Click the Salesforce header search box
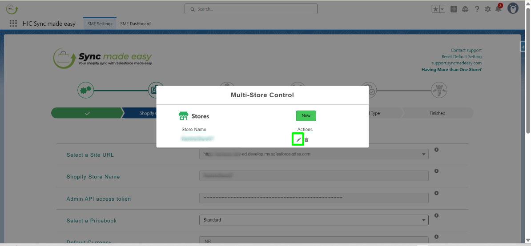Viewport: 531px width, 246px height. (x=251, y=9)
